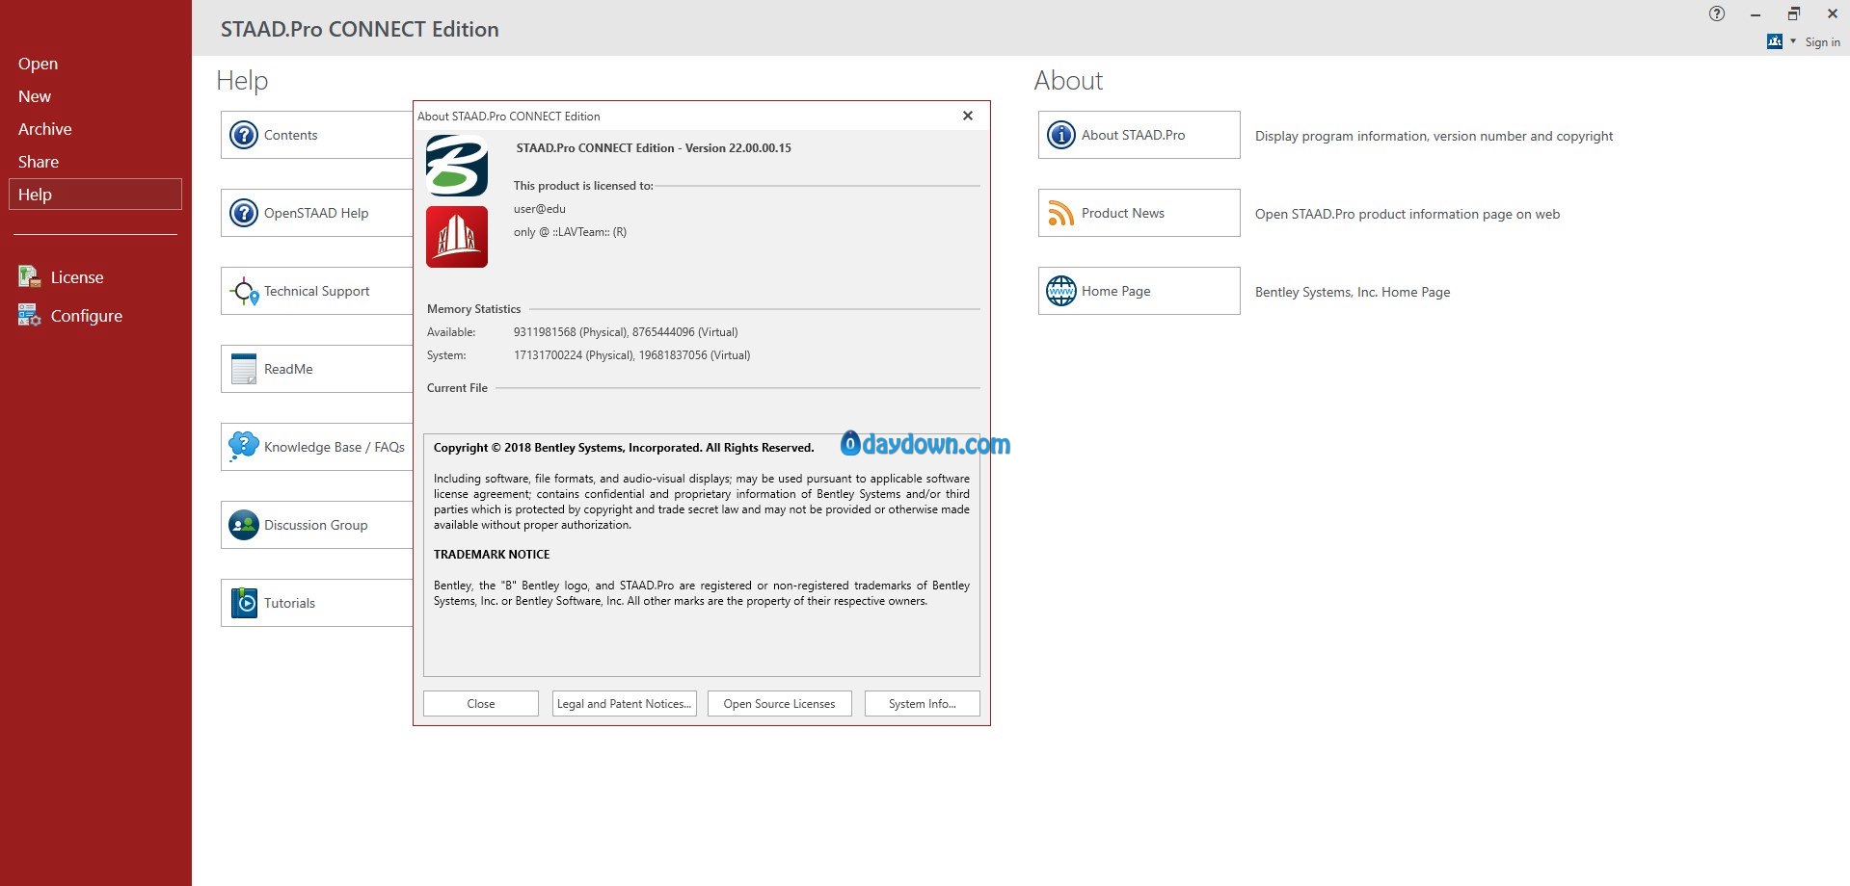1850x886 pixels.
Task: Click the Memory Statistics label
Action: click(x=474, y=309)
